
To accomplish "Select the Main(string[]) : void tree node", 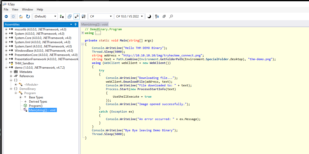I will (x=43, y=110).
